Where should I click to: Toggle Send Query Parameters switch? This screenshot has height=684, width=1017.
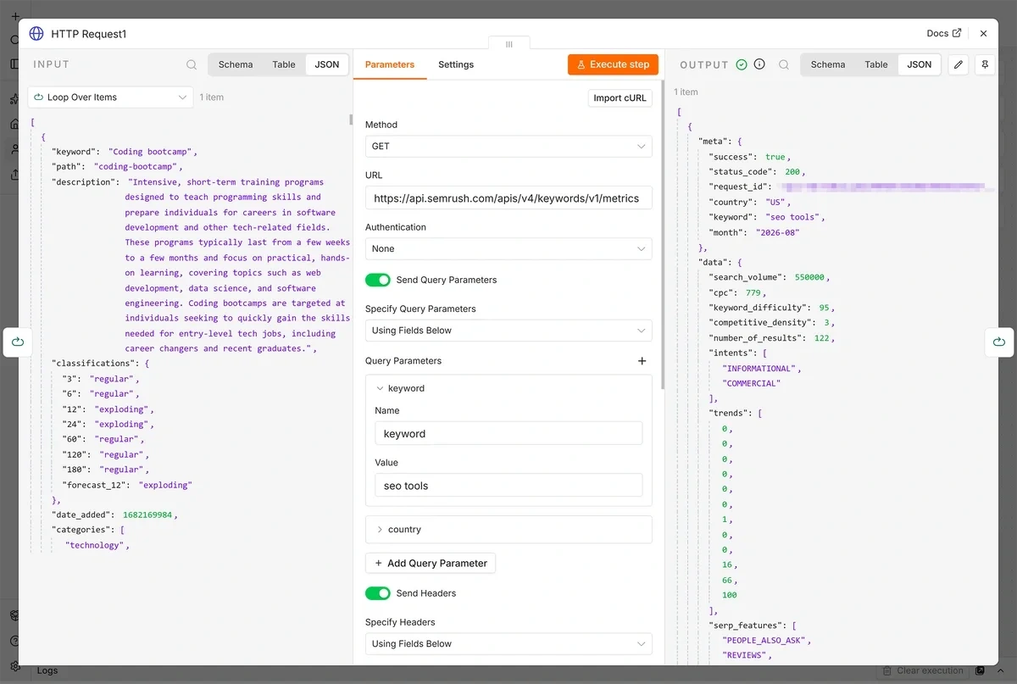pos(378,280)
